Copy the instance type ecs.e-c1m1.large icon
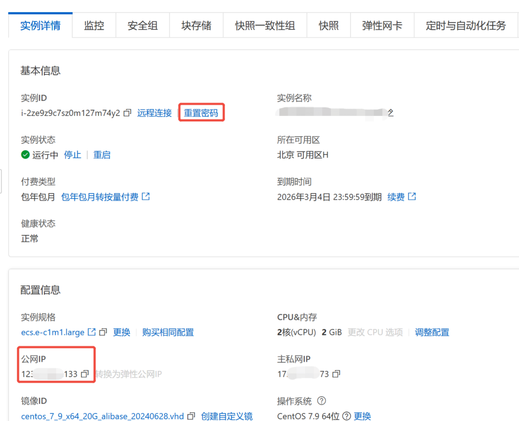Image resolution: width=519 pixels, height=421 pixels. point(103,332)
